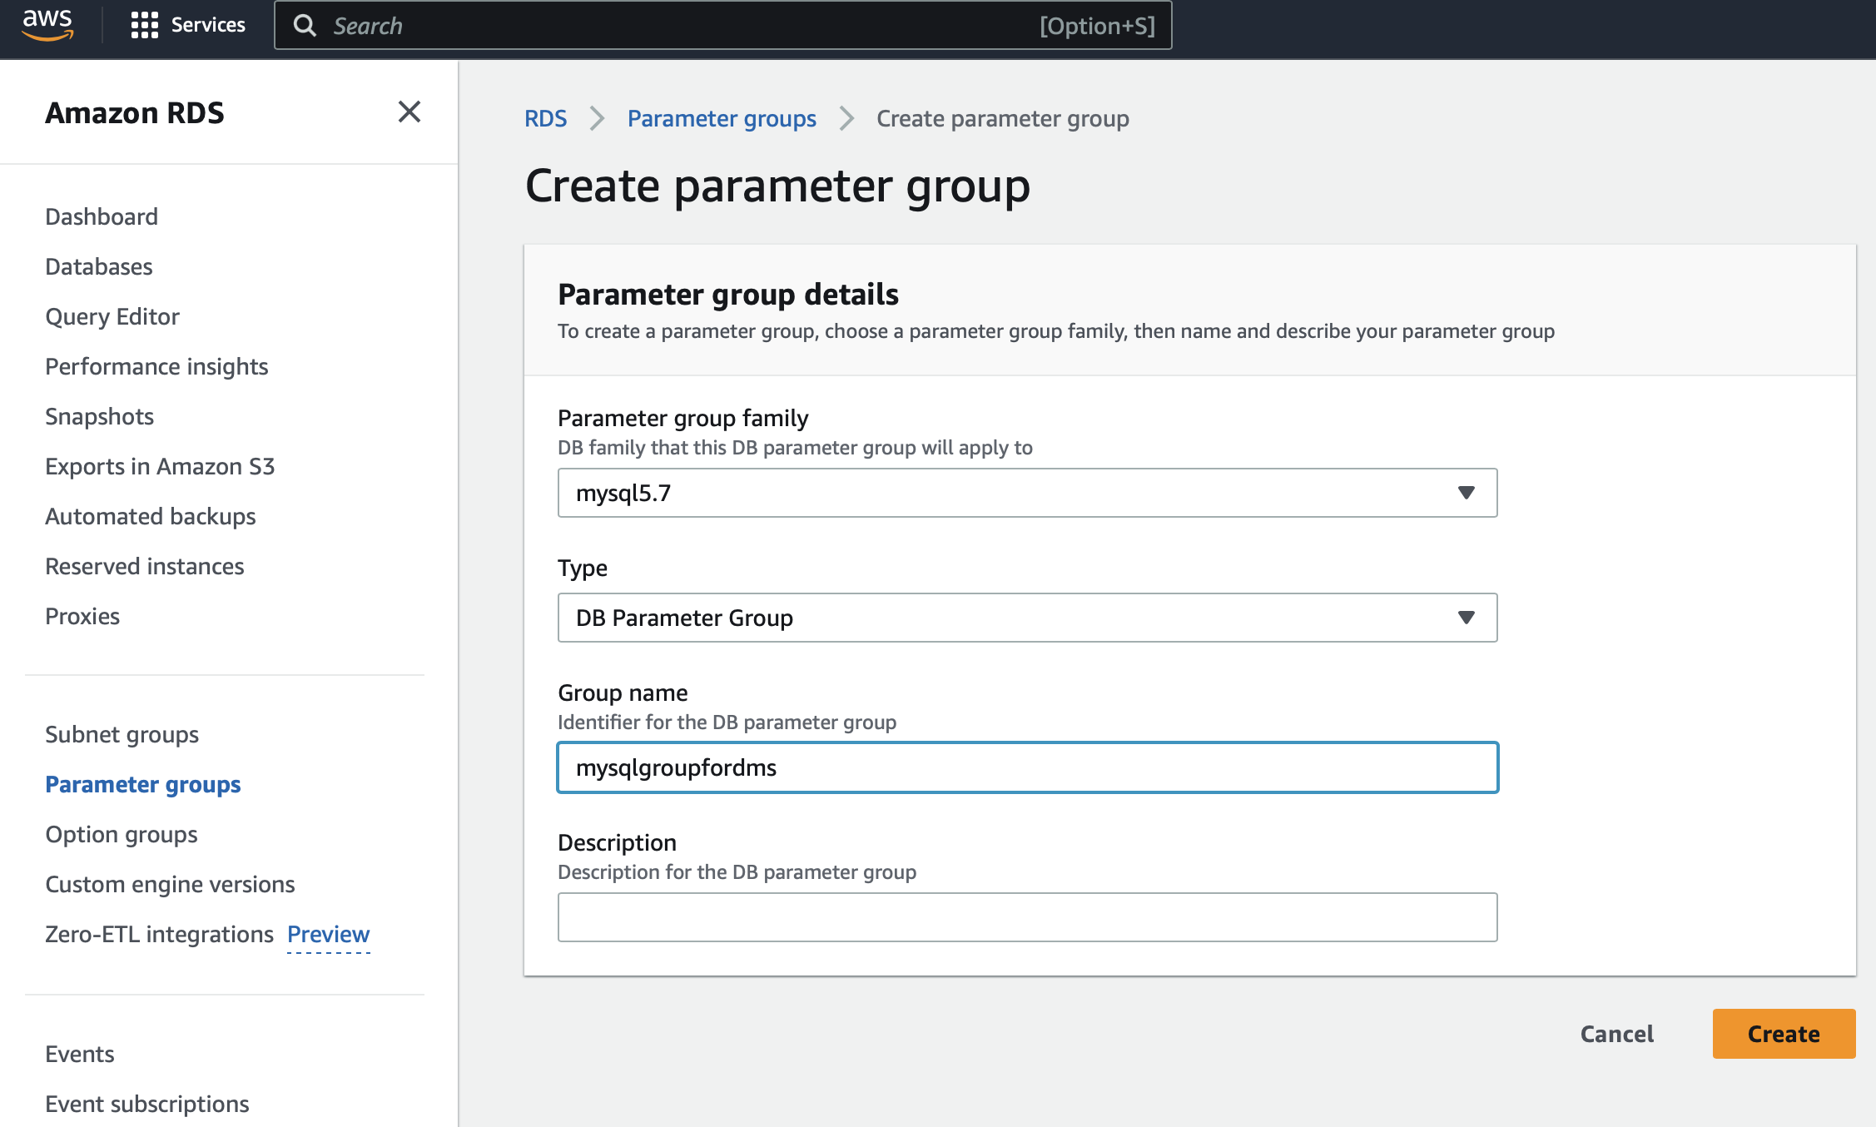Open Option groups page
Screen dimensions: 1876x1127
click(x=122, y=834)
